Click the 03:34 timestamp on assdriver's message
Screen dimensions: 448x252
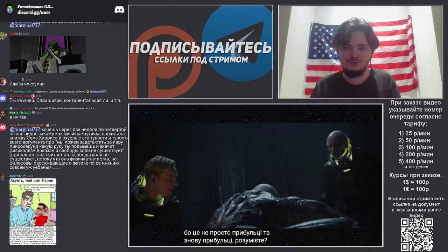[30, 176]
